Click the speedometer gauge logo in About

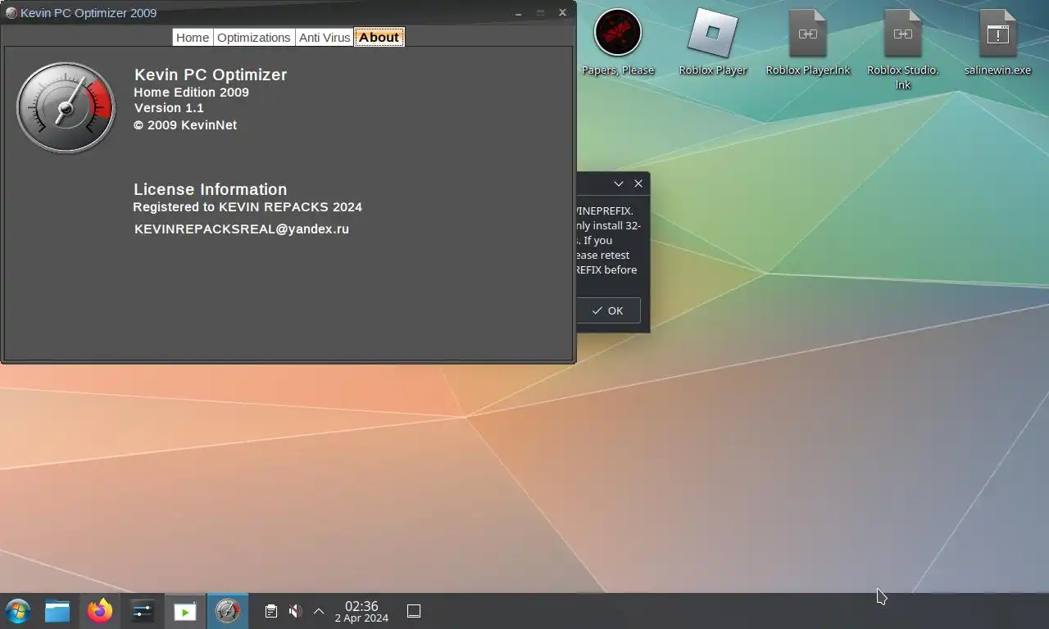pos(66,107)
